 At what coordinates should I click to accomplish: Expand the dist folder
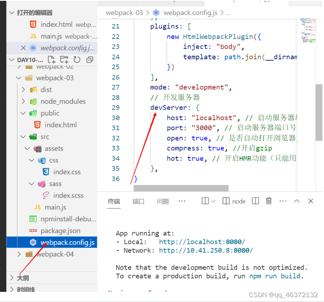pyautogui.click(x=23, y=90)
